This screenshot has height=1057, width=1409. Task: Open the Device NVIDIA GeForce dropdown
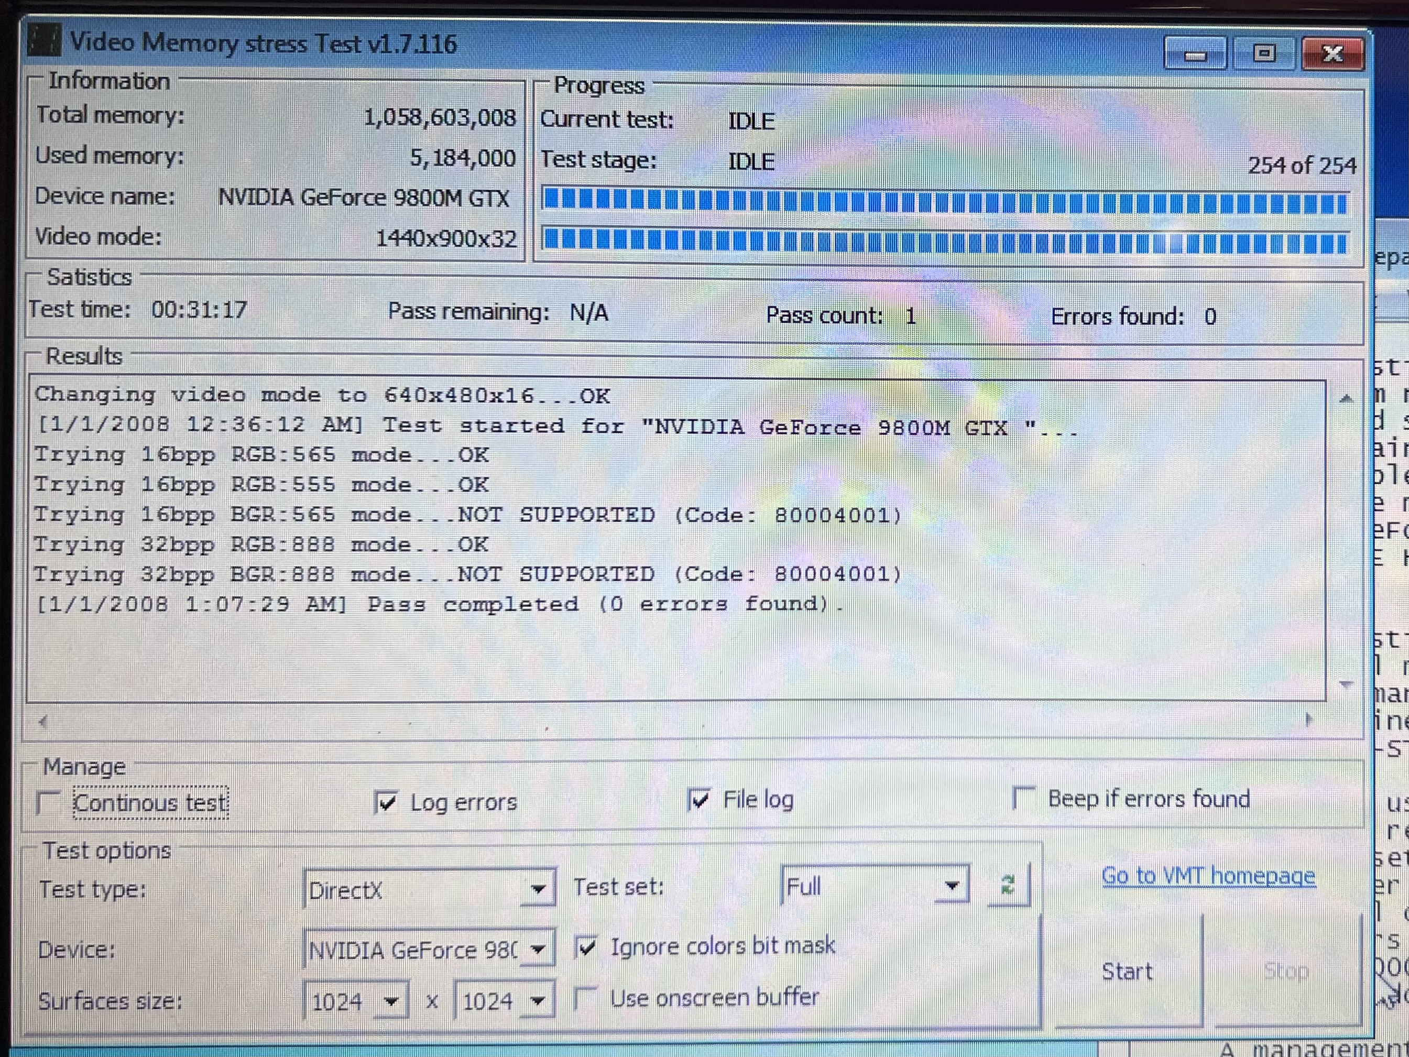tap(538, 950)
